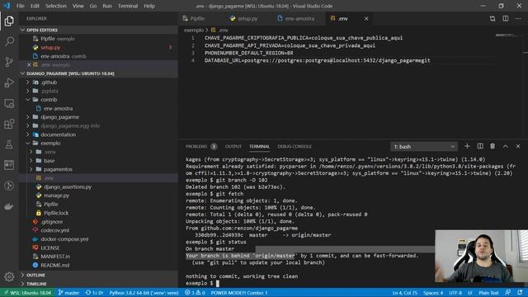Close the .env editor tab
This screenshot has height=297, width=528.
[366, 18]
